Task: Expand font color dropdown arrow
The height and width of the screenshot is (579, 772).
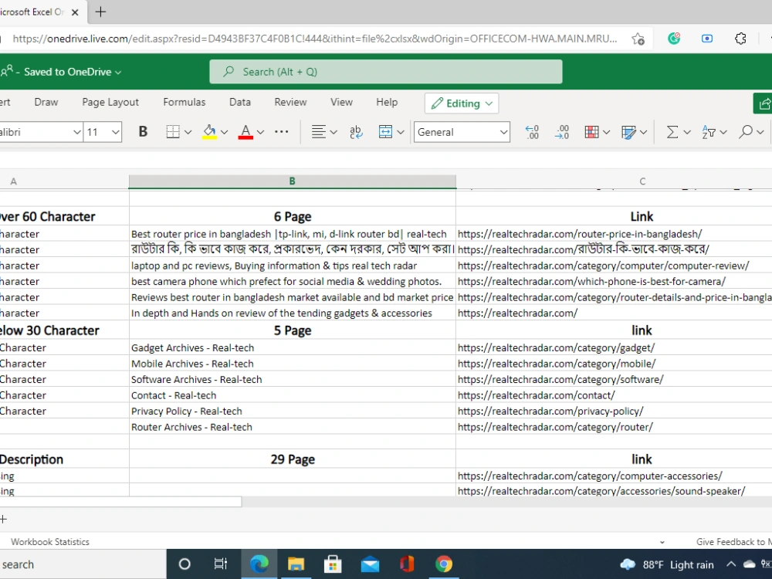Action: (x=261, y=132)
